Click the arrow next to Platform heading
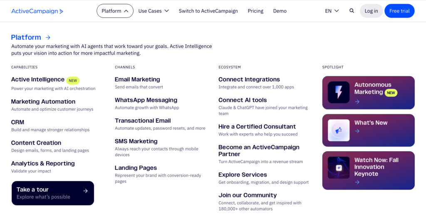 [x=48, y=37]
